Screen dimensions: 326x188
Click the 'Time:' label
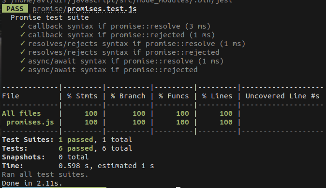coord(13,166)
